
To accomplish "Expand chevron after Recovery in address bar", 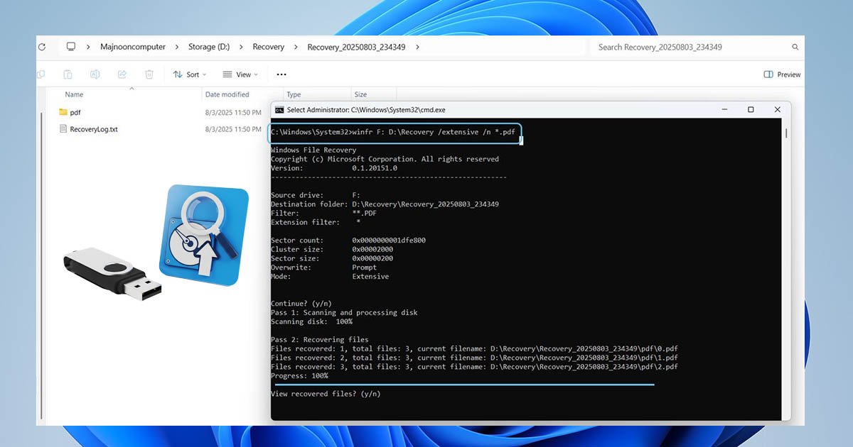I will click(296, 47).
